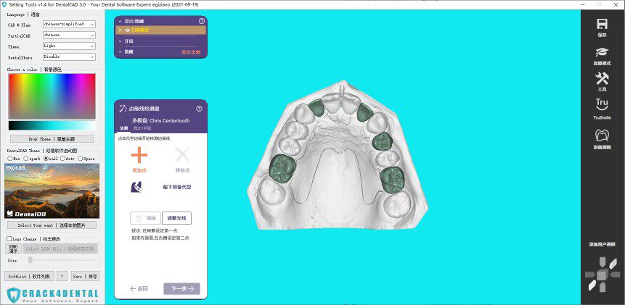Open the PartialCAD language dropdown
Screen dimensions: 625x305
click(x=69, y=35)
